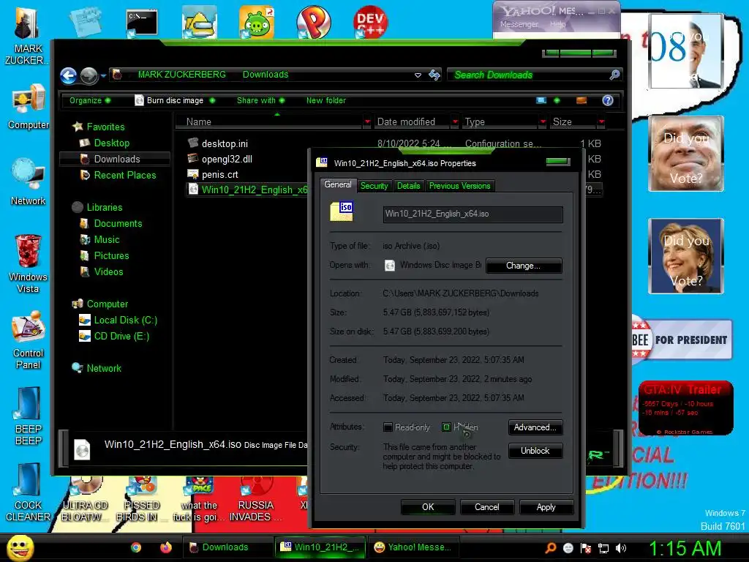
Task: Click New folder in the explorer toolbar
Action: [326, 100]
